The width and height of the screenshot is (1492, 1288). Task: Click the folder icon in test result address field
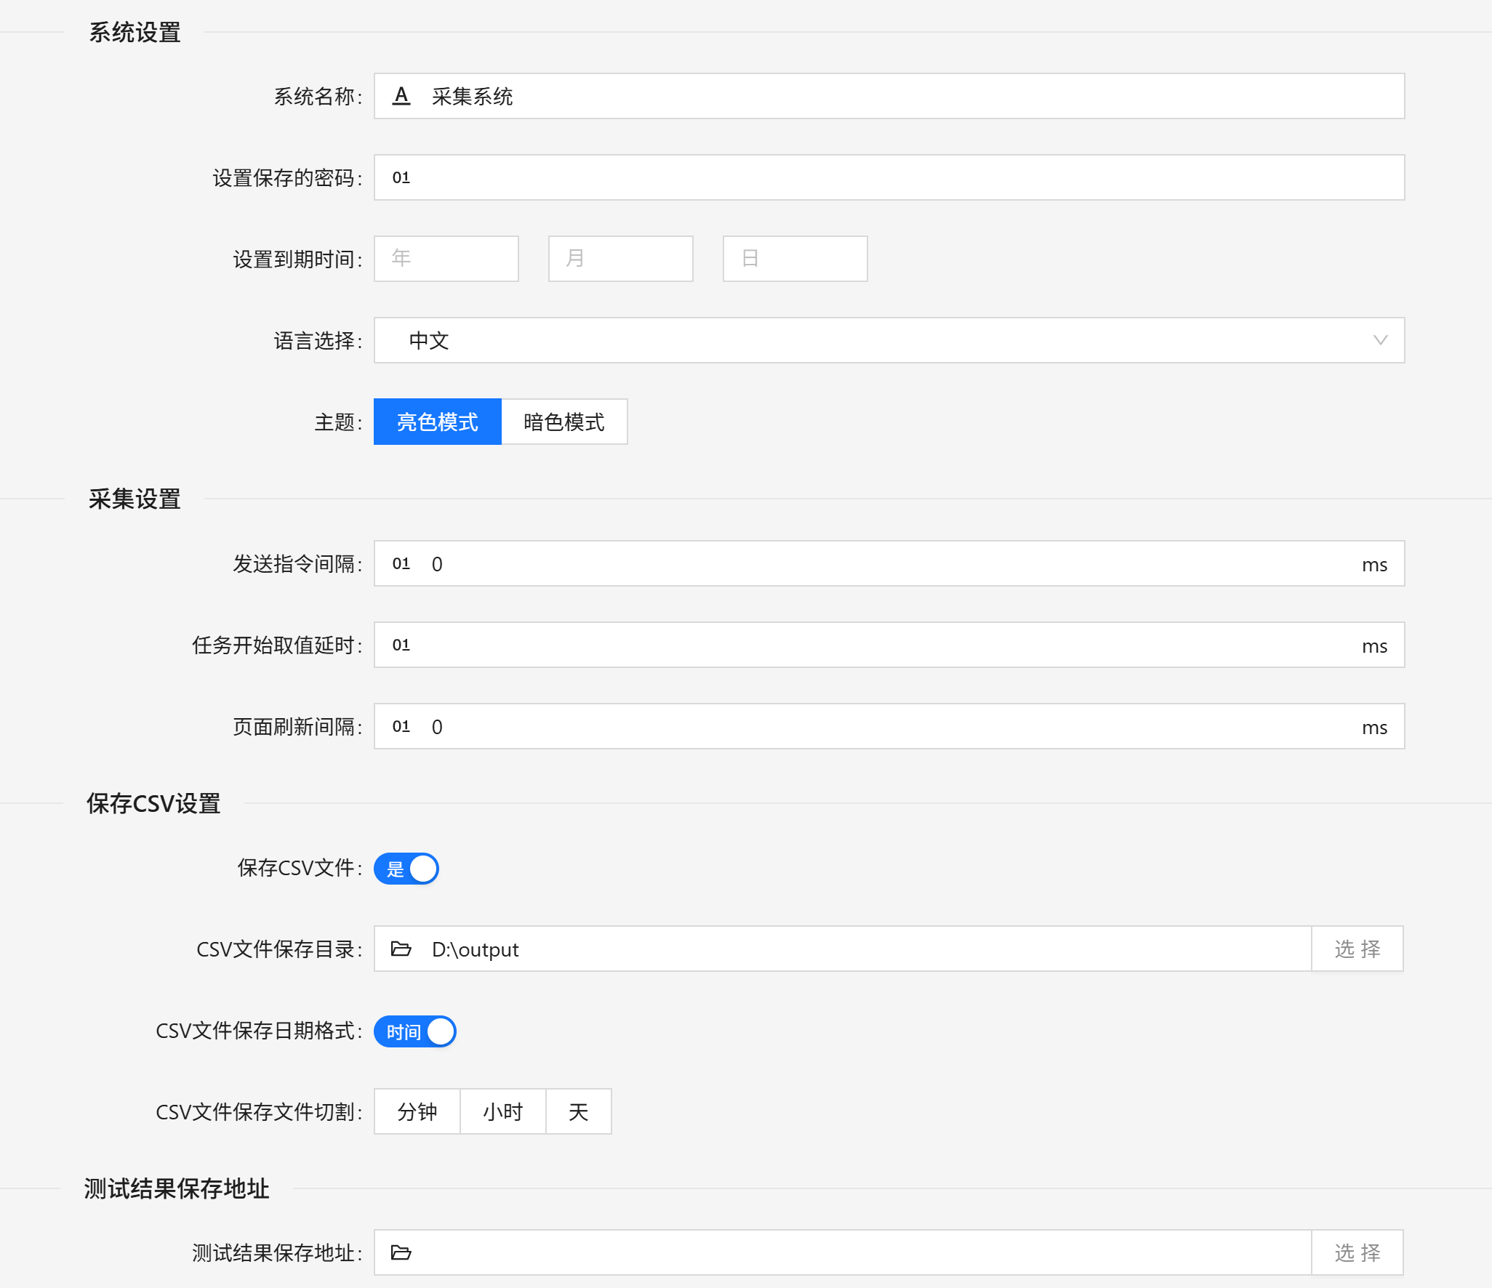pos(401,1252)
